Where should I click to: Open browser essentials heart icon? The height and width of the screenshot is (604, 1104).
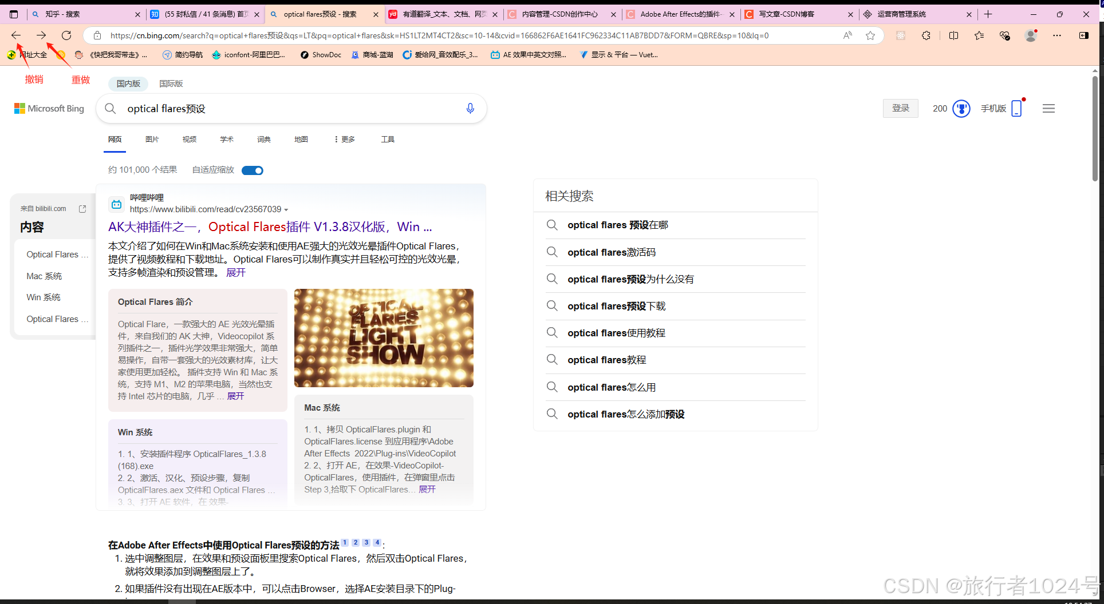coord(1005,35)
